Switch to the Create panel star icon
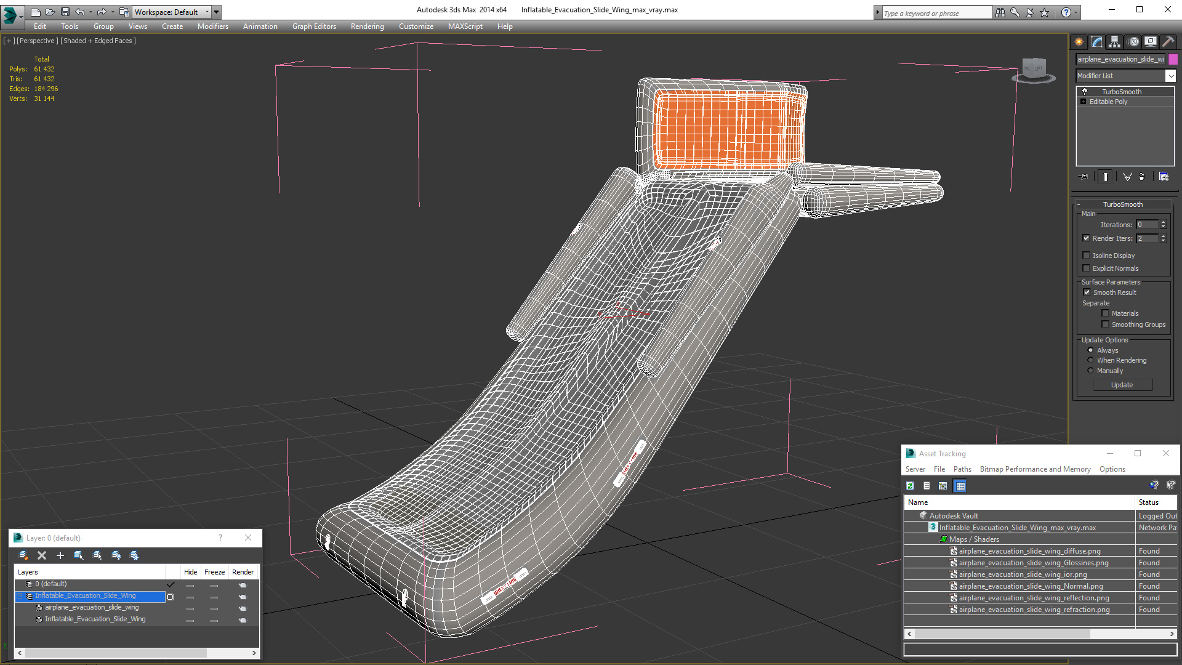 [x=1079, y=42]
